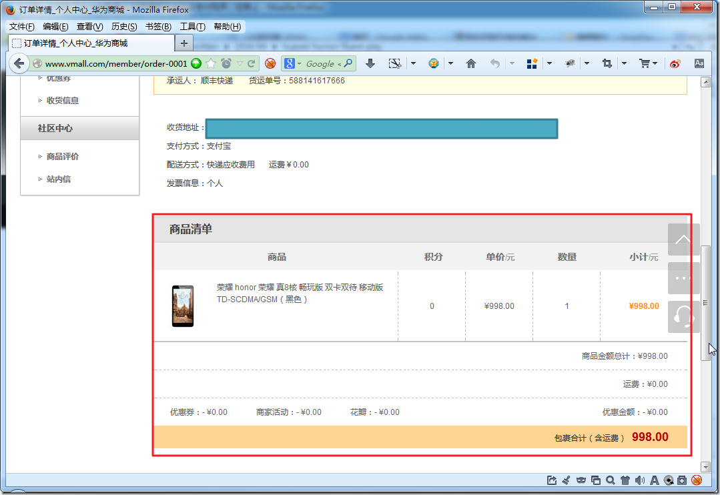Reload the page with the refresh icon
The image size is (720, 495).
[251, 64]
